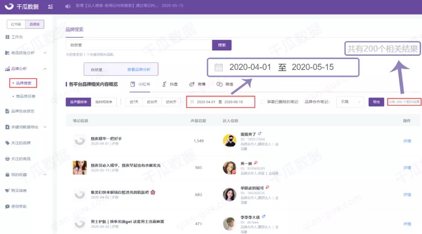
Task: Switch to the 品牌版 version tab
Action: coord(35,24)
